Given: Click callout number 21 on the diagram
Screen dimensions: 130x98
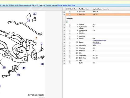Looking at the screenshot, I should (29, 21).
